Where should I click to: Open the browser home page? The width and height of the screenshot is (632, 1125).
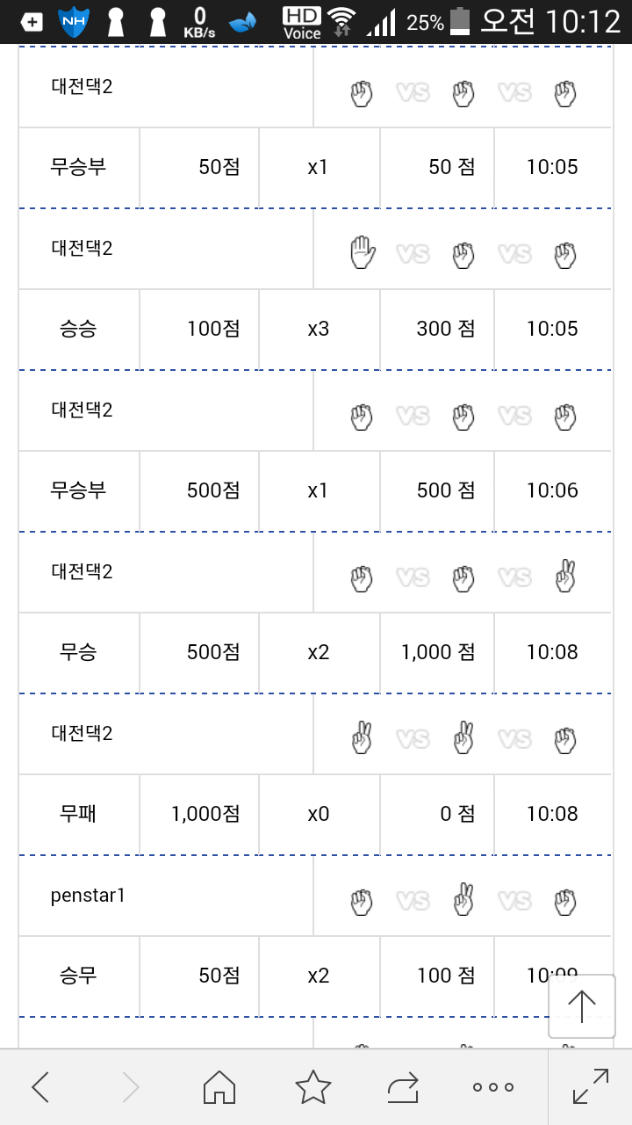[219, 1087]
